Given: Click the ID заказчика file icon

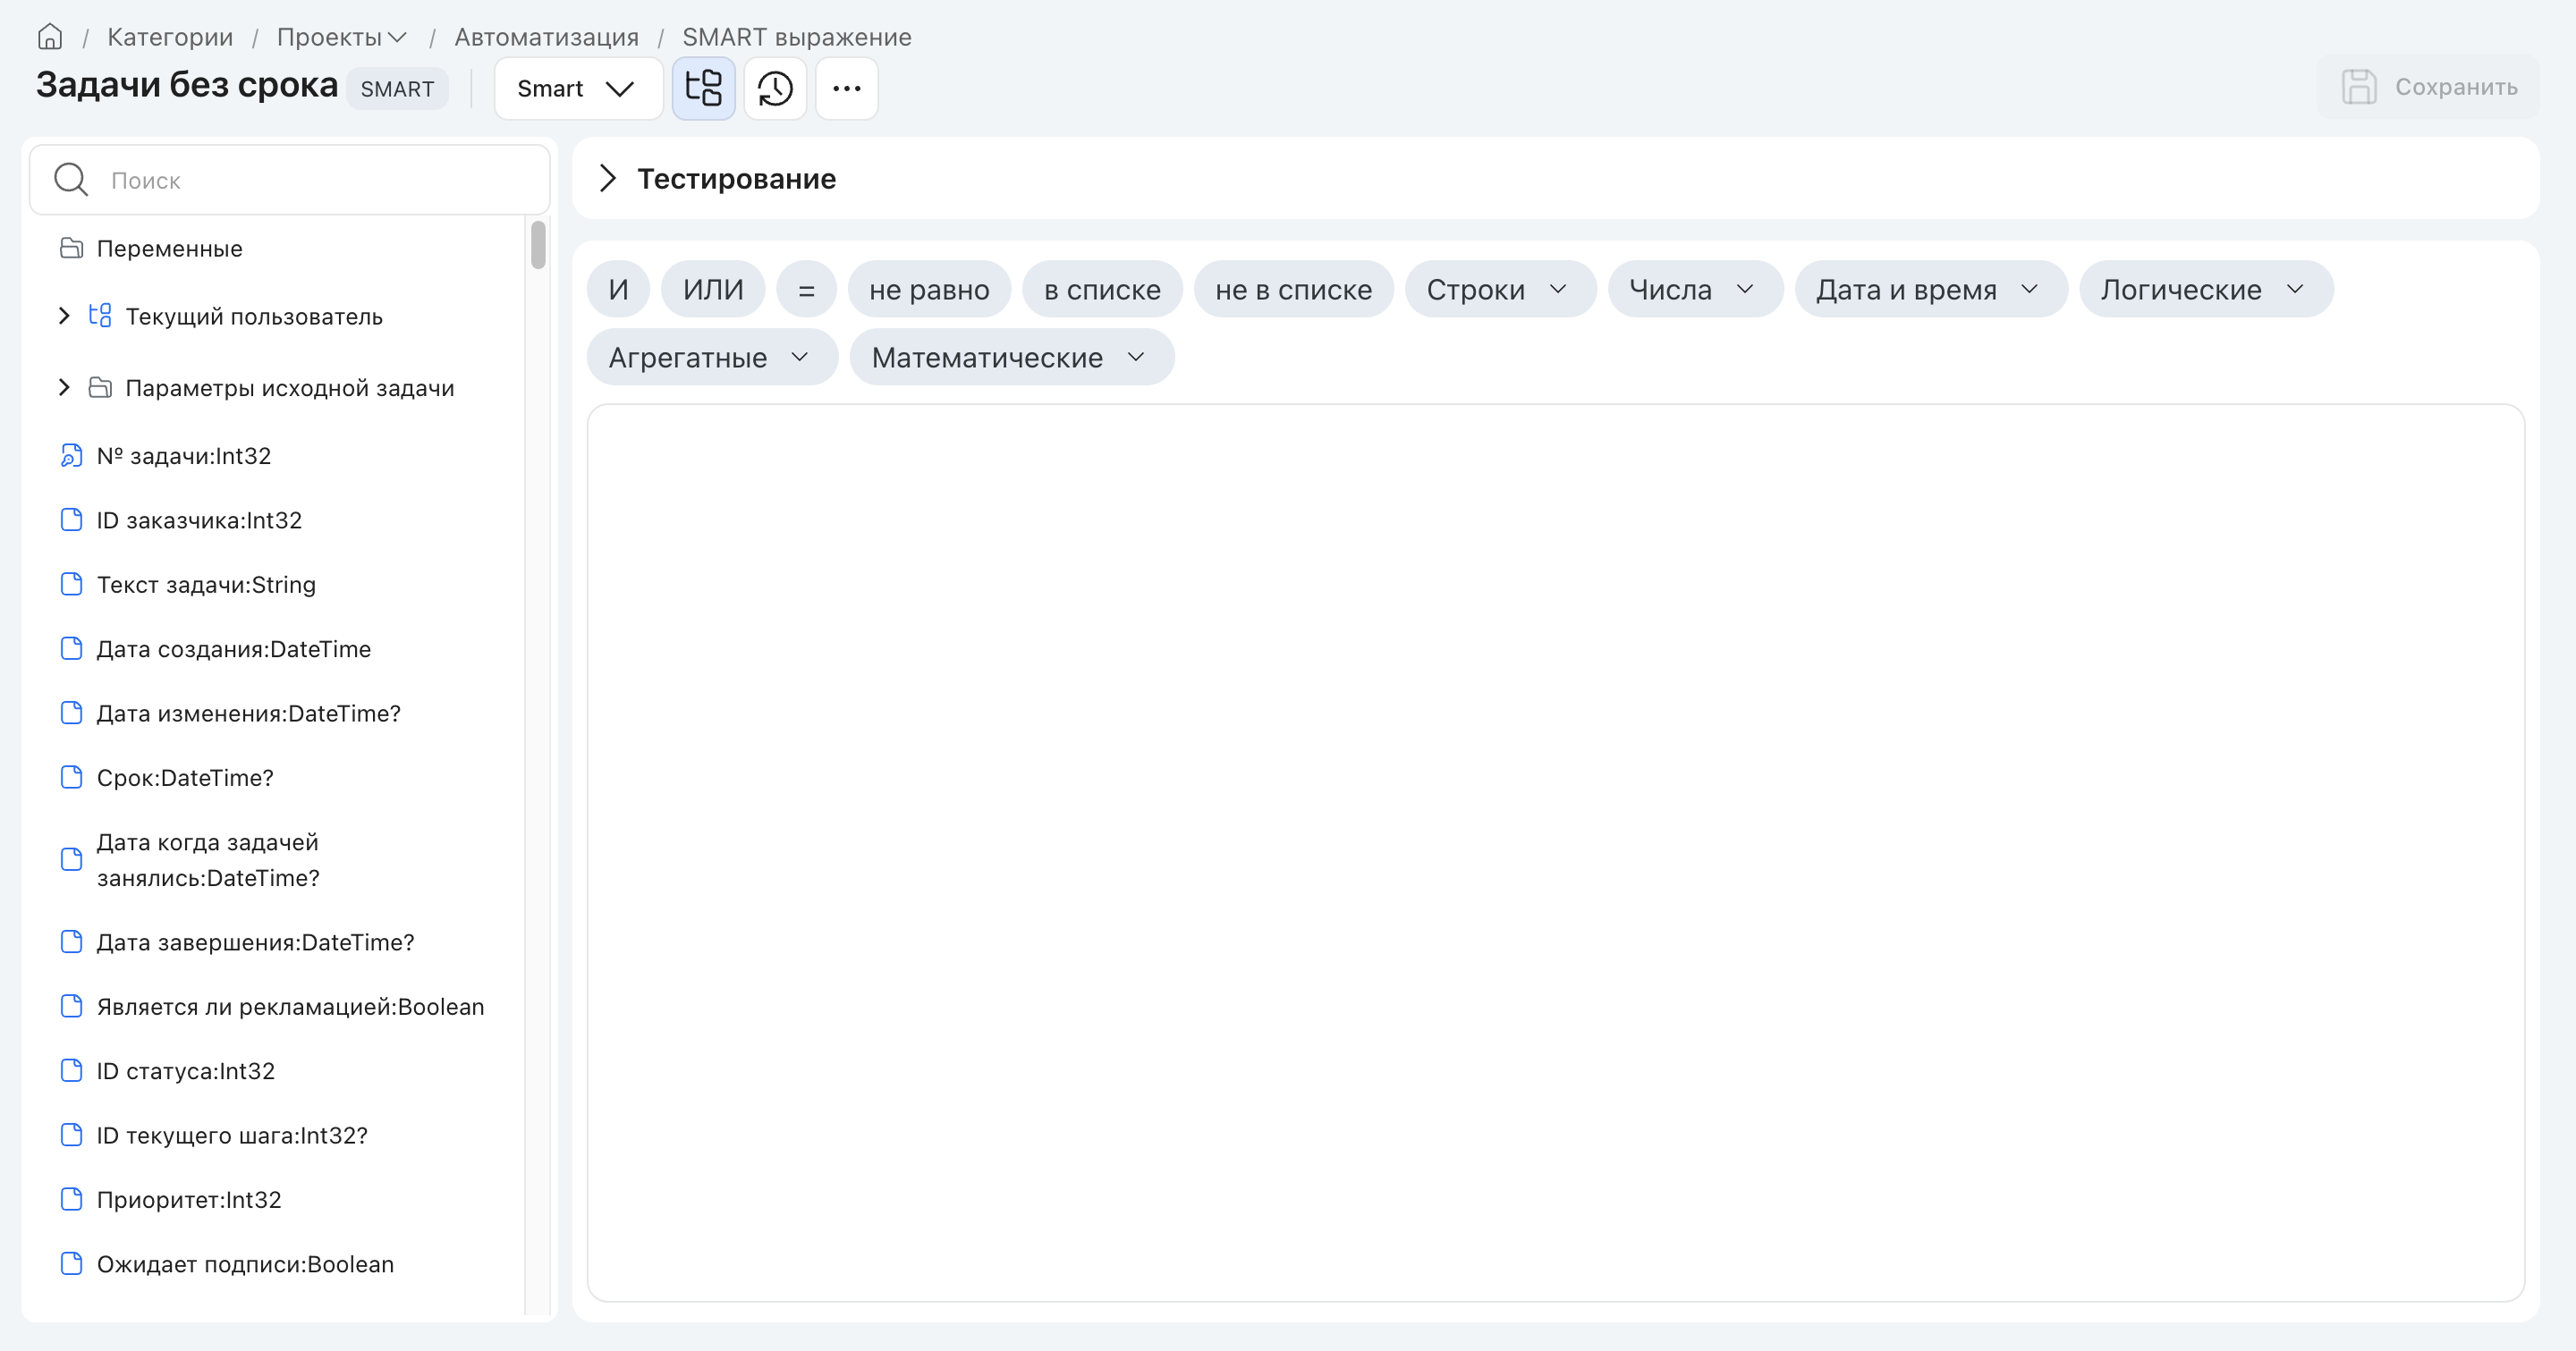Looking at the screenshot, I should click(71, 519).
